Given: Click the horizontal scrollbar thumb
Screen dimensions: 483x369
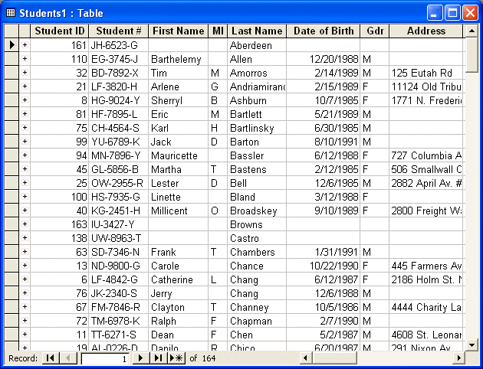Looking at the screenshot, I should [334, 358].
